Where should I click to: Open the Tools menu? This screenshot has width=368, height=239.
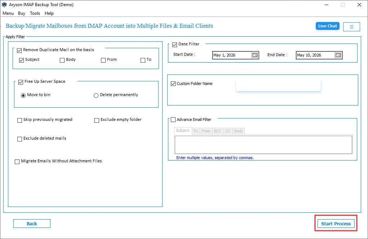point(35,13)
